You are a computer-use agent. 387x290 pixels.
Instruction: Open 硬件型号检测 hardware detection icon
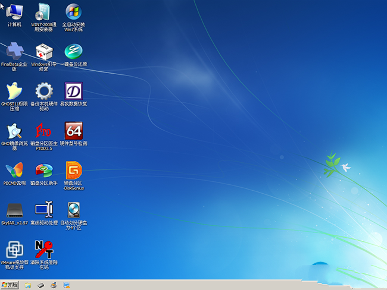[74, 131]
